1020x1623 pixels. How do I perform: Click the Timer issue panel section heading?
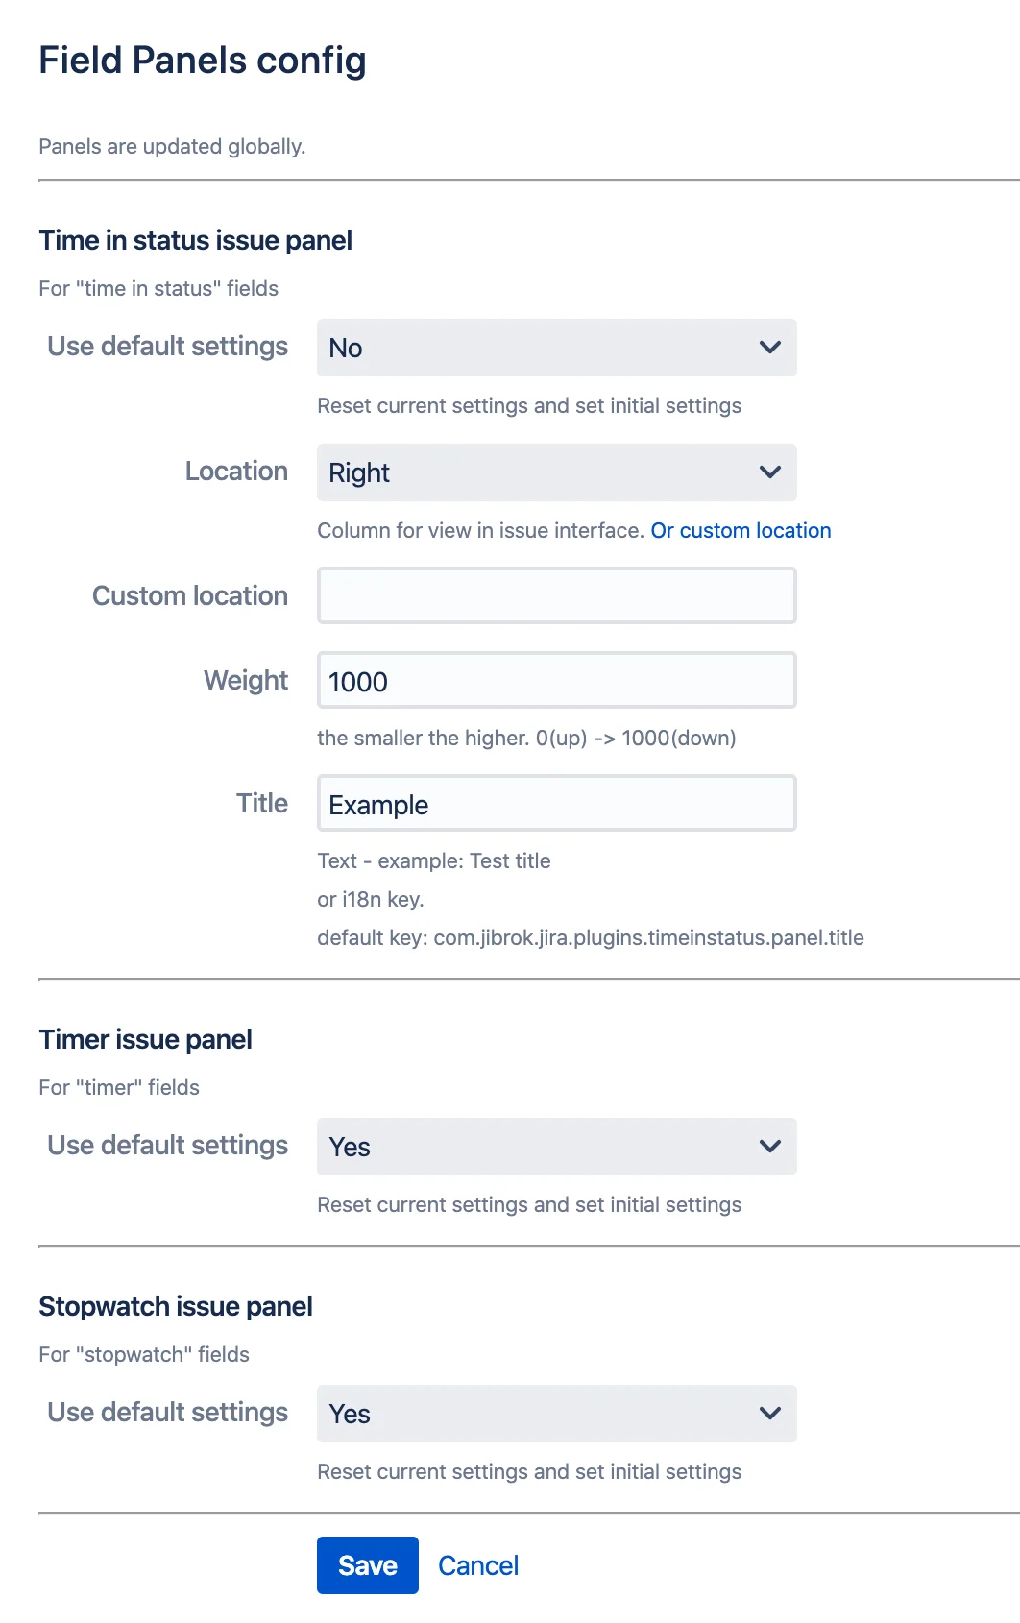(x=145, y=1039)
